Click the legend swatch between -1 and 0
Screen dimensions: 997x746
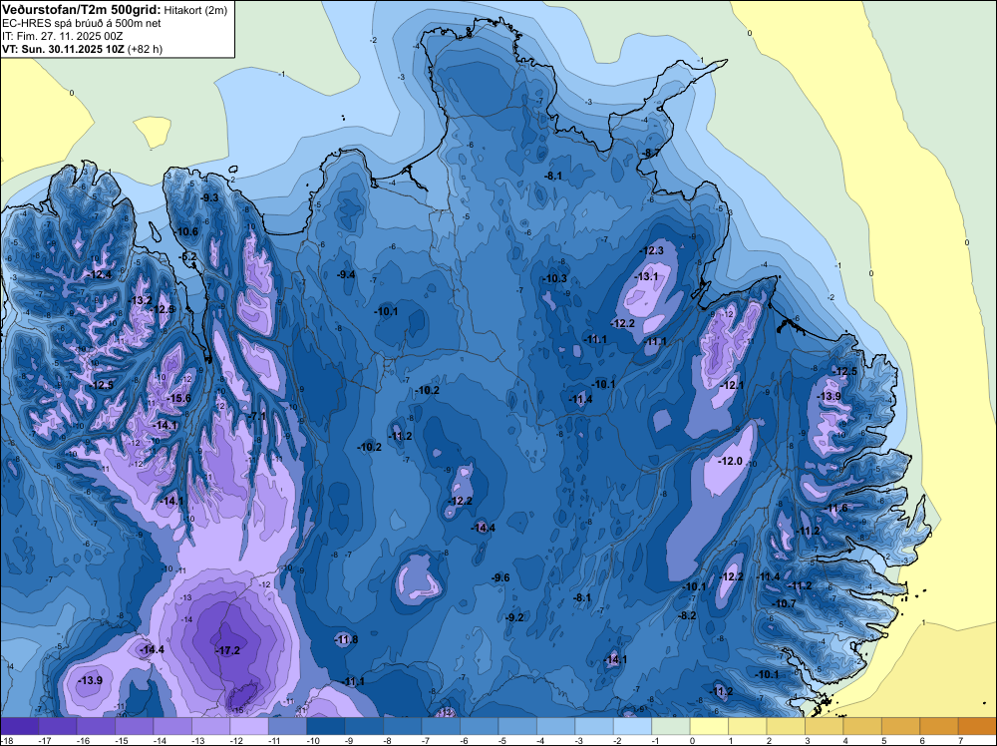(671, 726)
